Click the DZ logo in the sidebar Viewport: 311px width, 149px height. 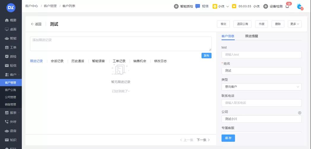[11, 7]
